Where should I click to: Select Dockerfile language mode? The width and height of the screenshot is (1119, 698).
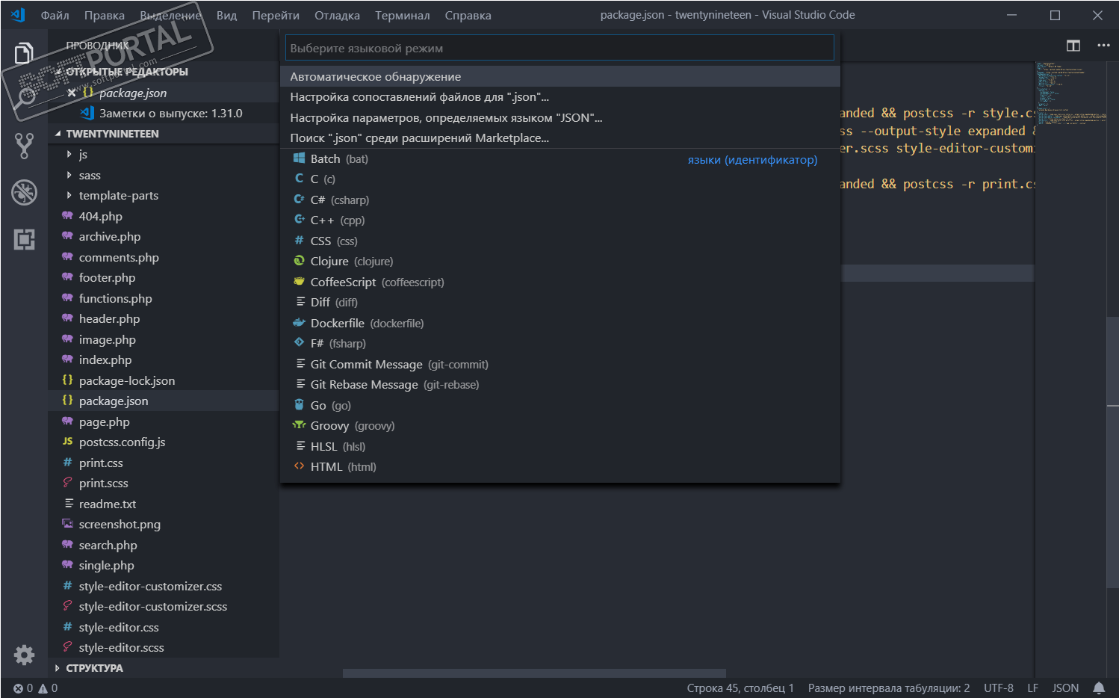[337, 324]
